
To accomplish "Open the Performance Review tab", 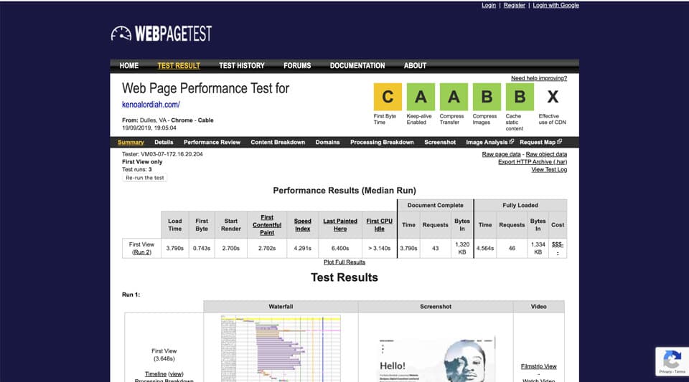I will tap(212, 142).
